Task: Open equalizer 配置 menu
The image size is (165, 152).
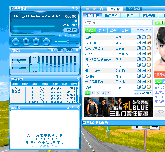Action: click(x=69, y=50)
